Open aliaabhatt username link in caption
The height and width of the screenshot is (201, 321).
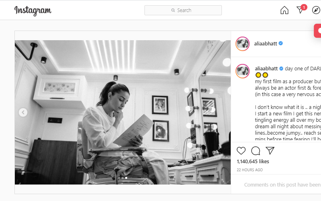(x=266, y=68)
